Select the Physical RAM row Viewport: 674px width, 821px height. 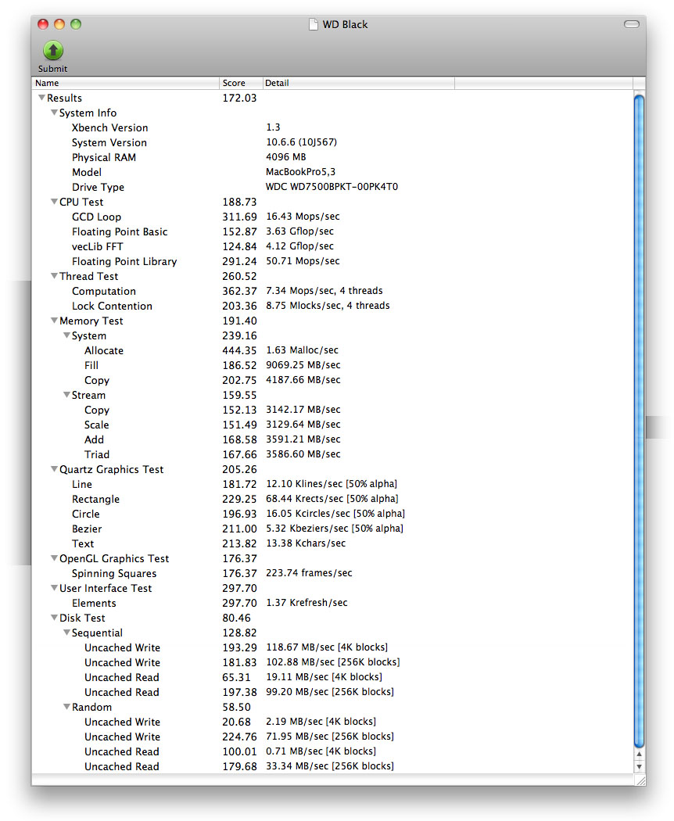click(332, 157)
